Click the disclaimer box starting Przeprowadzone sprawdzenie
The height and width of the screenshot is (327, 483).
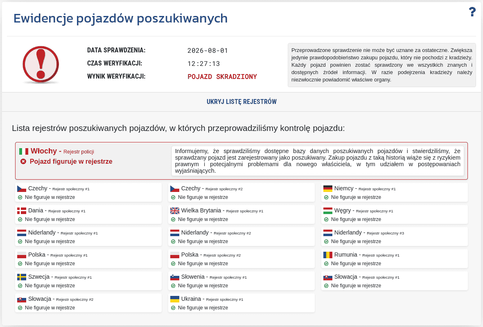pyautogui.click(x=381, y=65)
